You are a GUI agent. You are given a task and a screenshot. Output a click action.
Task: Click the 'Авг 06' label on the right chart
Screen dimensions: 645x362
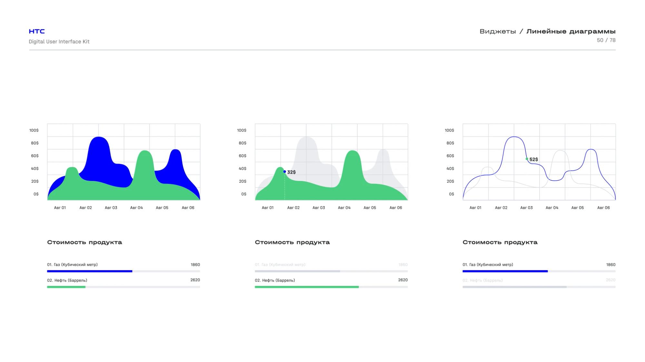click(x=603, y=208)
